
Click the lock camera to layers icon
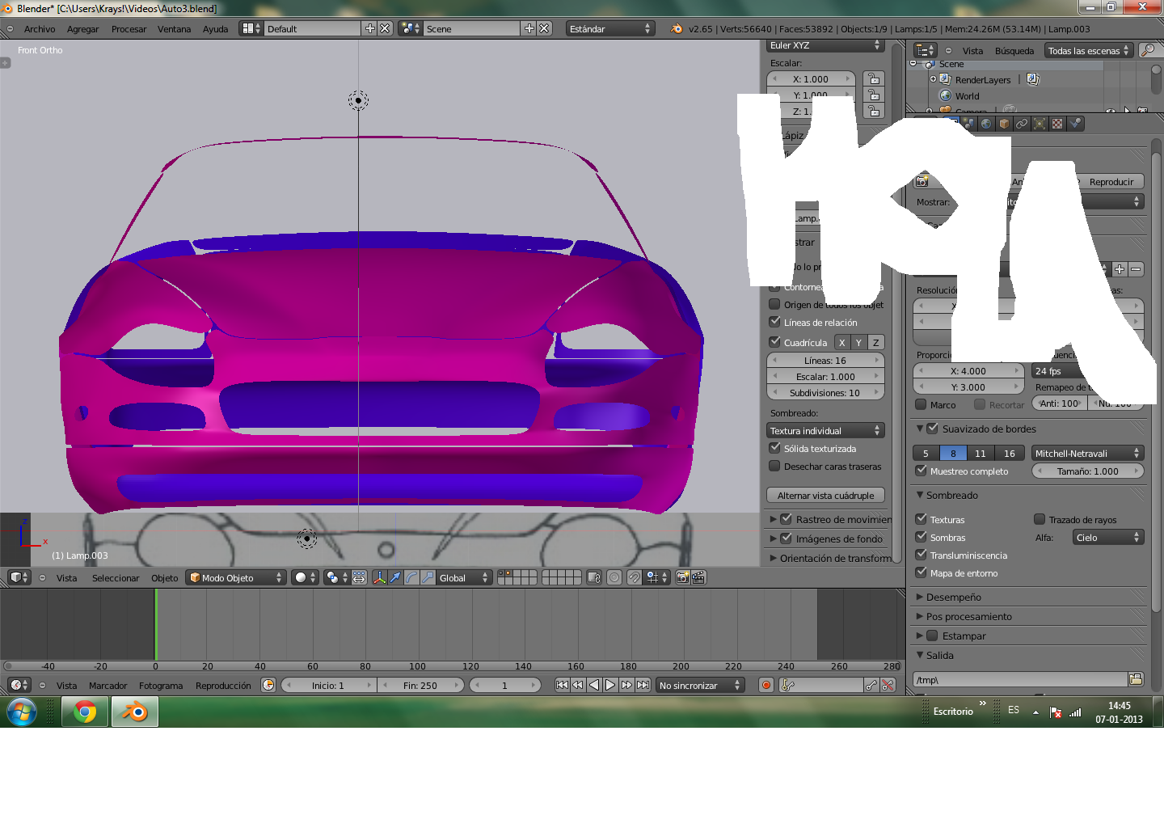click(594, 577)
